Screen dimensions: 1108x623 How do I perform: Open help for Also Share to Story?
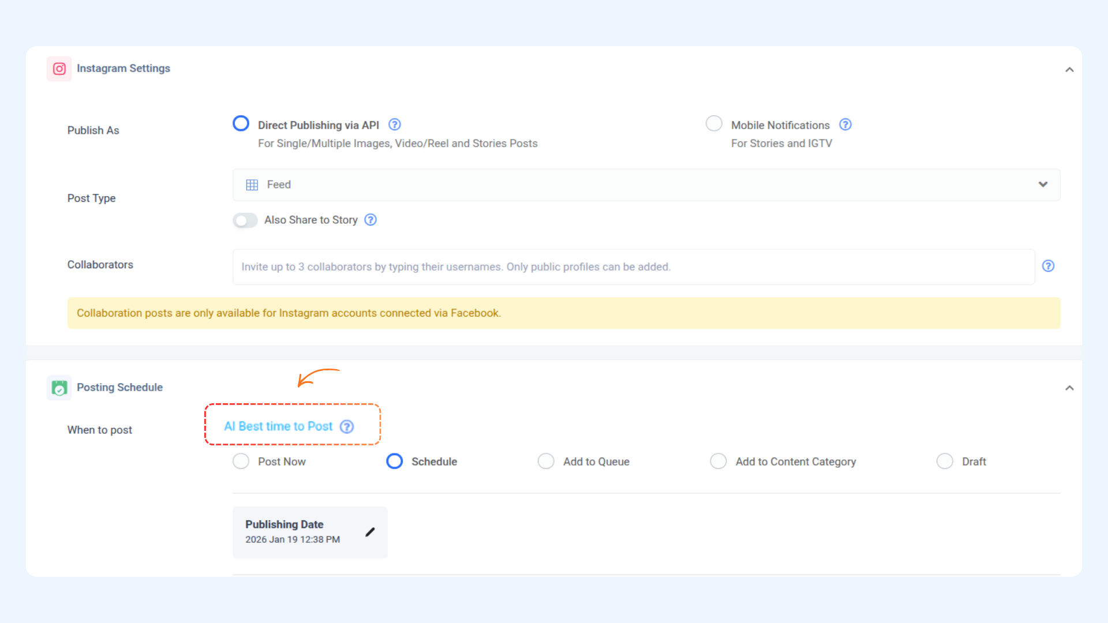[370, 220]
